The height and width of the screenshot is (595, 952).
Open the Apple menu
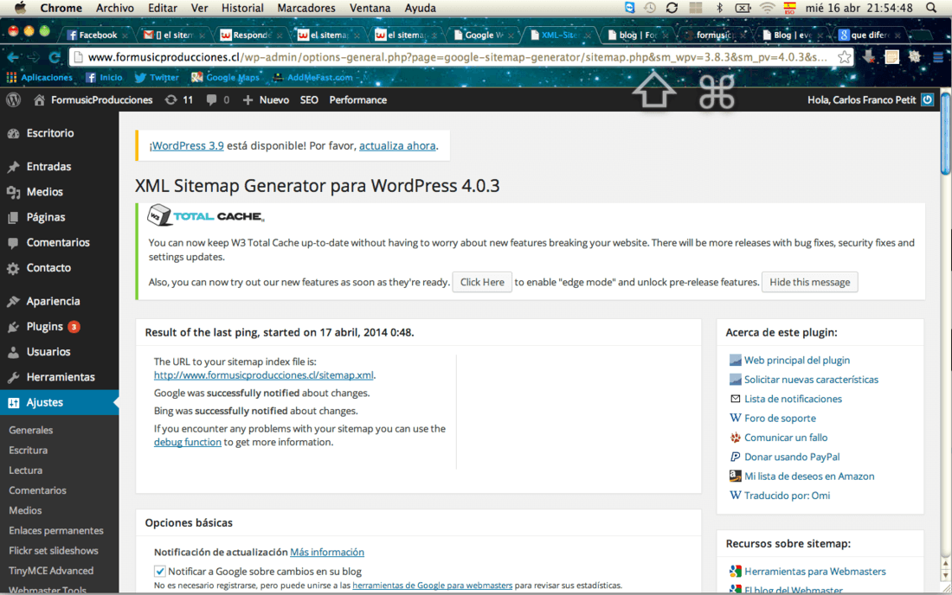[20, 8]
